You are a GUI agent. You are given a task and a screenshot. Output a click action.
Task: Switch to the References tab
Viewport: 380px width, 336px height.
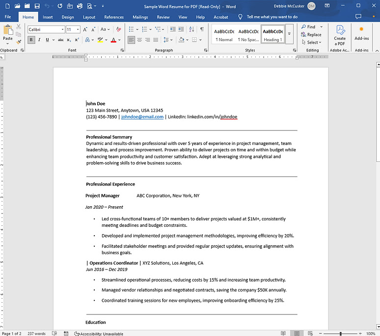pyautogui.click(x=114, y=17)
